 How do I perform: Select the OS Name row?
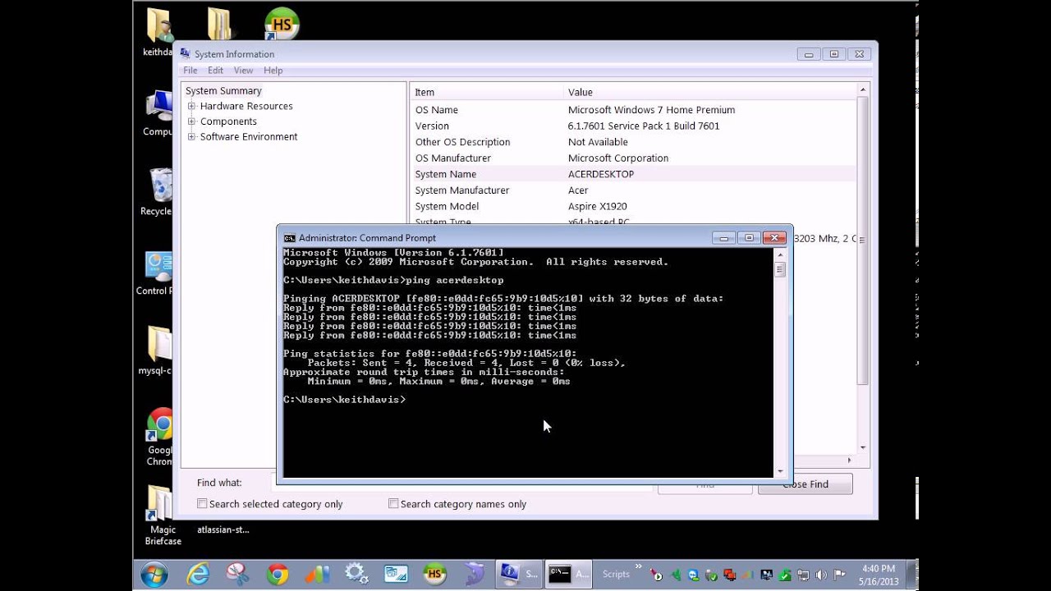[x=632, y=110]
